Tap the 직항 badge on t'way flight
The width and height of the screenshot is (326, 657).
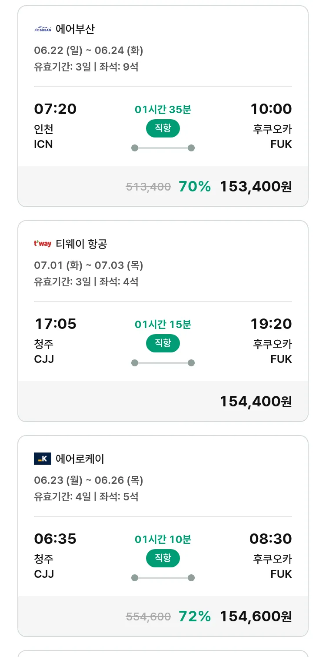(163, 343)
